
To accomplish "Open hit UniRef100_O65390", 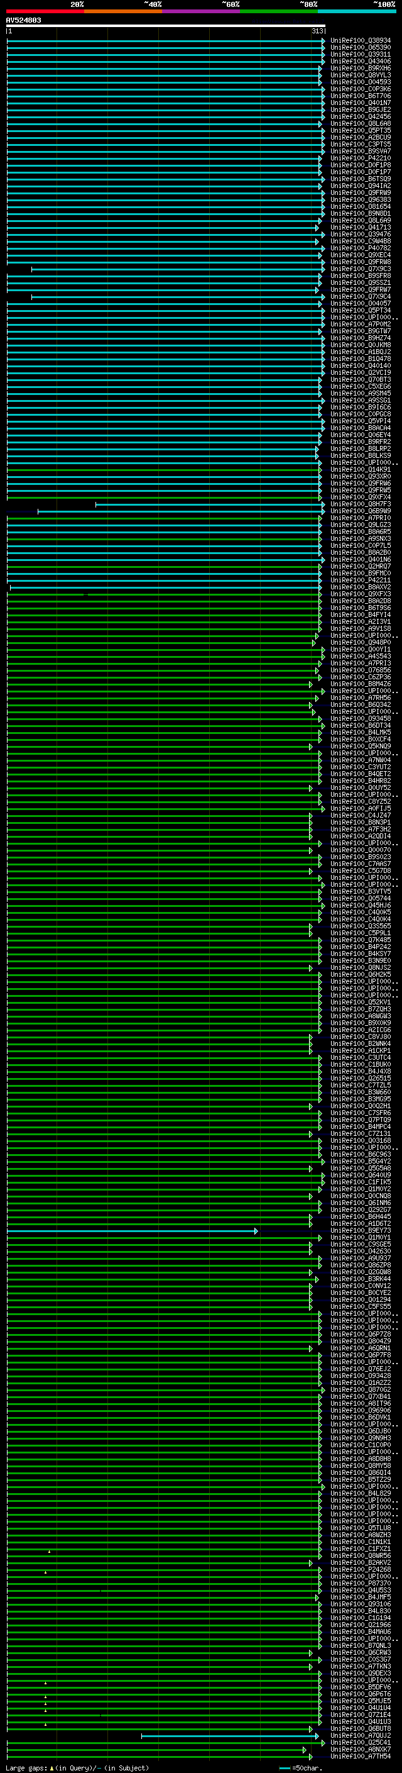I will pyautogui.click(x=361, y=48).
